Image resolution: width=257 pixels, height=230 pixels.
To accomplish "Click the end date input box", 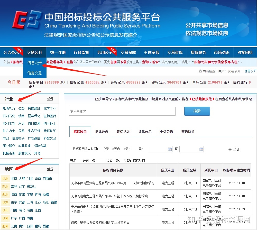I will (x=192, y=149).
